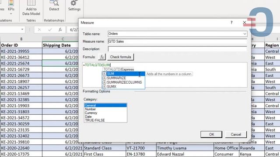Click the Check formula button
Image resolution: width=280 pixels, height=157 pixels.
(x=121, y=57)
